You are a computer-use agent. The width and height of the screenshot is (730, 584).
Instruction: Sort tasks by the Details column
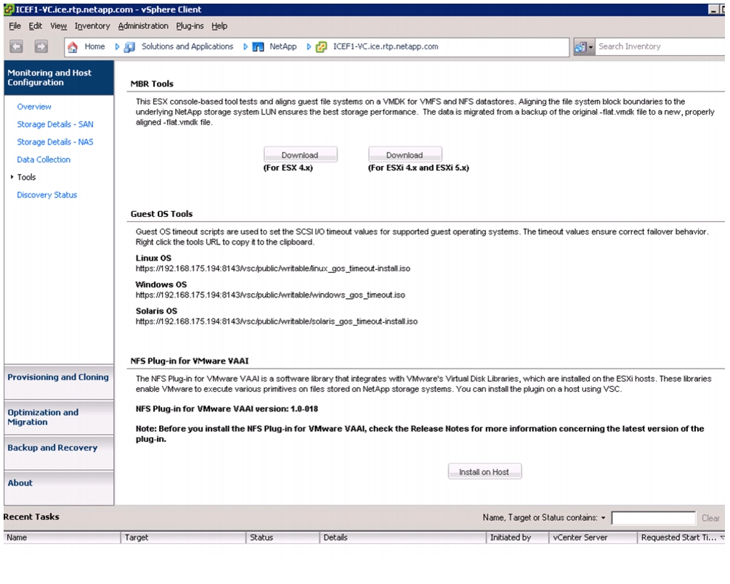(x=402, y=537)
